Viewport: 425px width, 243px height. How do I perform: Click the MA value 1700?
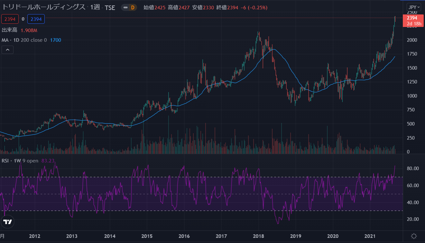coord(56,40)
